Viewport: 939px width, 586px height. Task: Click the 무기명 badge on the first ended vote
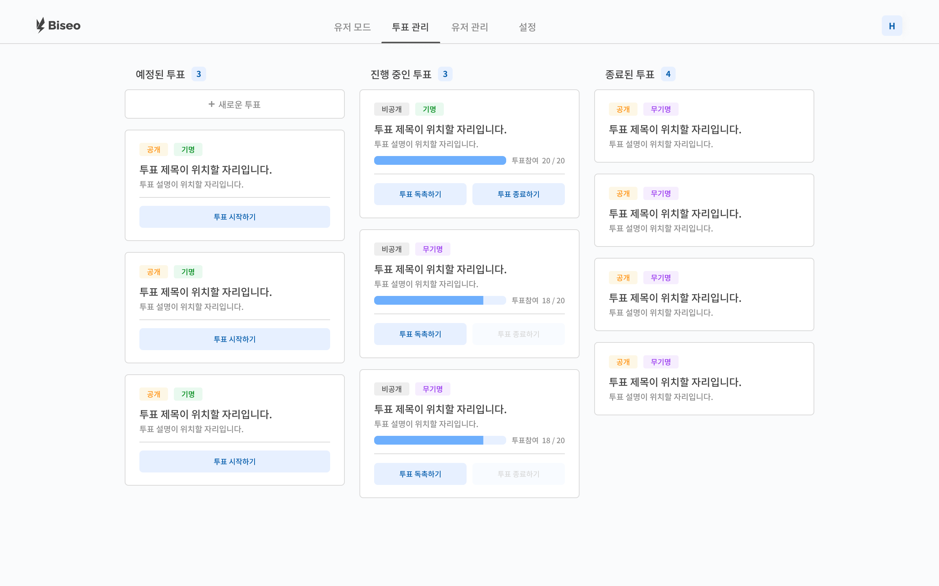661,109
